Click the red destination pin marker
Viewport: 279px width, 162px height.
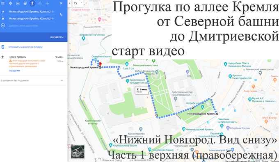click(101, 64)
